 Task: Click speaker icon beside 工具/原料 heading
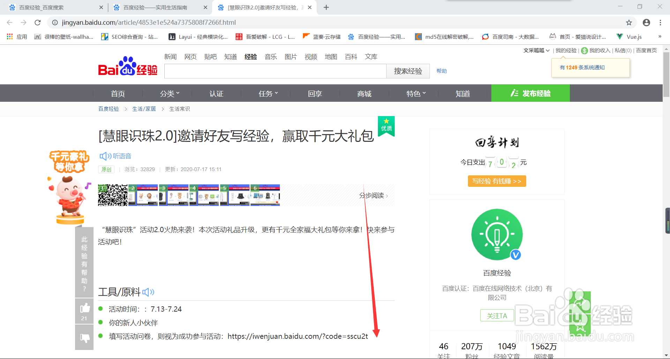(148, 292)
